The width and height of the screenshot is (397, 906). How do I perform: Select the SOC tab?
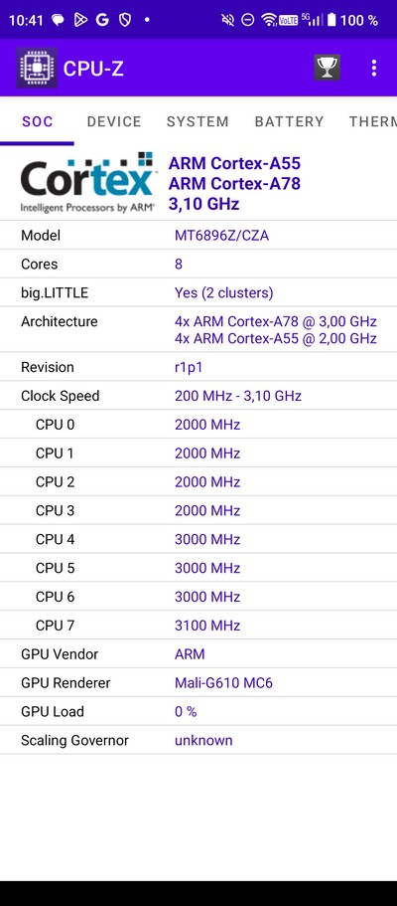(38, 121)
